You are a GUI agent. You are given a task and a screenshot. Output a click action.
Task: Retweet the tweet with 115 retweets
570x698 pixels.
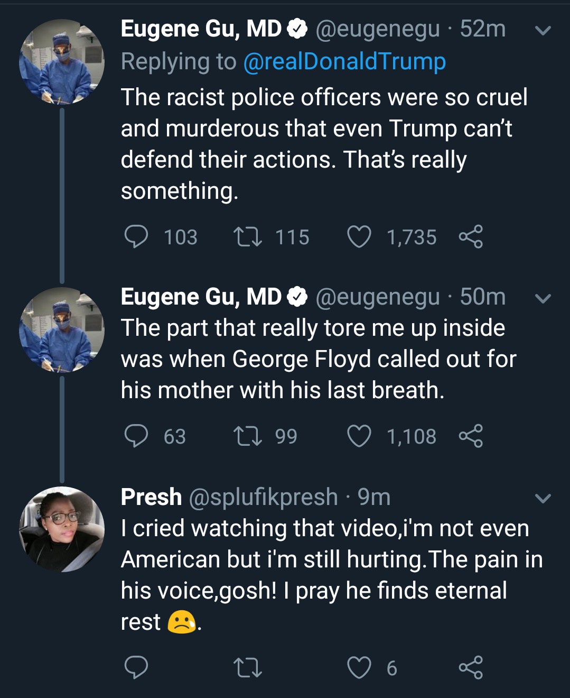point(248,237)
